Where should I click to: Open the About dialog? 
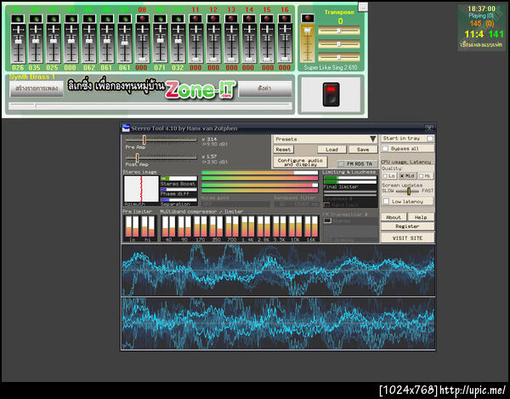coord(394,217)
